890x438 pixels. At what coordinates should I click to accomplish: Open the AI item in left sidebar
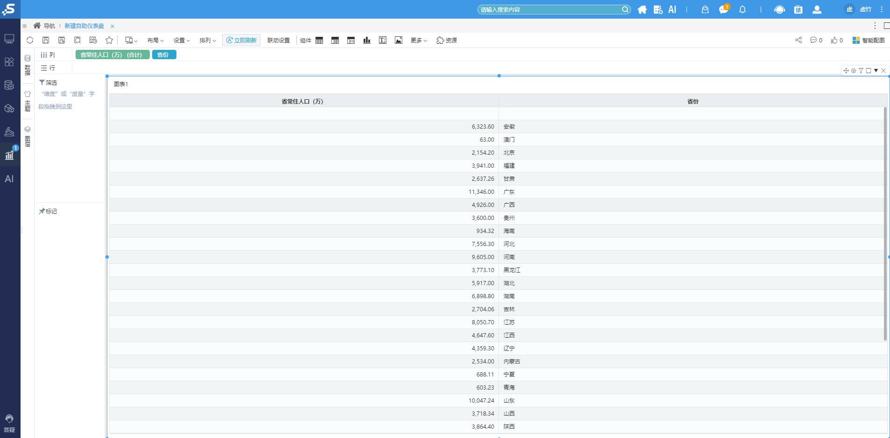9,179
